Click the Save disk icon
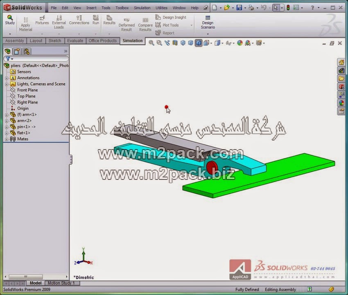Screen dimensions: 348x295 click(x=239, y=7)
